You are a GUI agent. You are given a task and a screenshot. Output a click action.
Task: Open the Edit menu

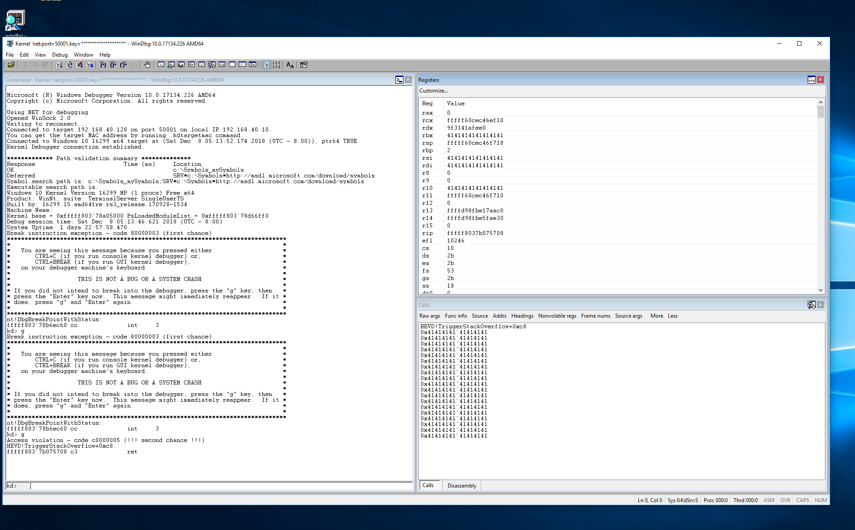pyautogui.click(x=24, y=55)
